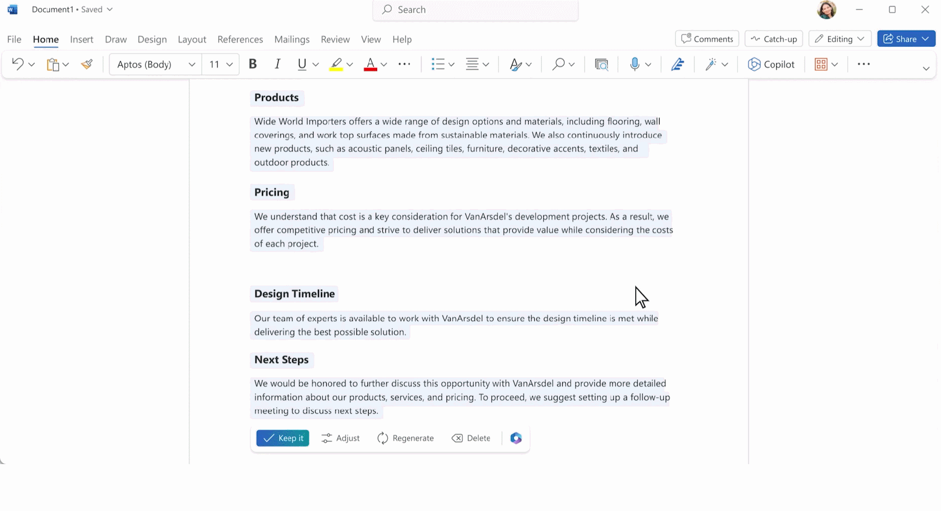Click in the Search box

476,10
